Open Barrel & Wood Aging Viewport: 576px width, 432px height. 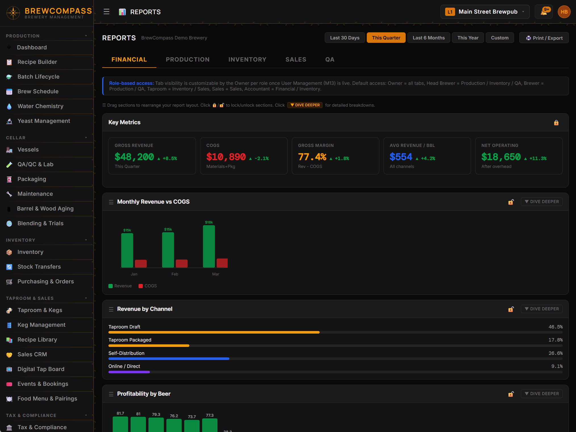[47, 208]
